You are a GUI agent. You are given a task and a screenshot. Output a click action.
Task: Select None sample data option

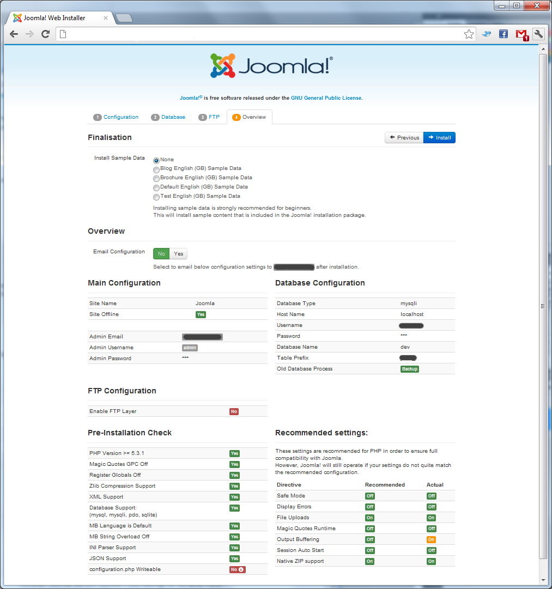(156, 160)
